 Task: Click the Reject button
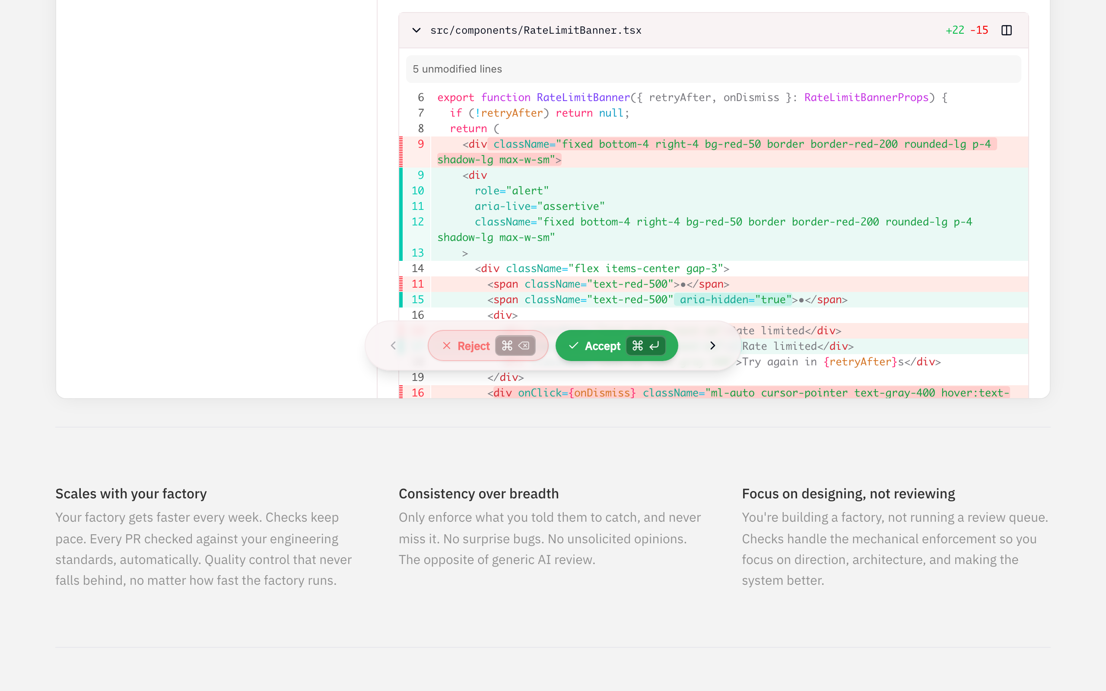click(474, 346)
